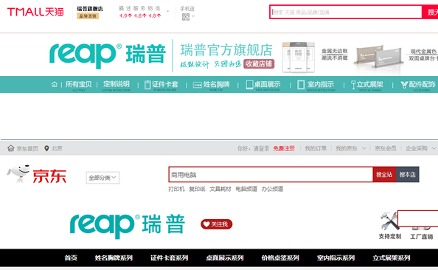Click 打印机 hot search keyword
Image resolution: width=438 pixels, height=270 pixels.
coord(176,190)
